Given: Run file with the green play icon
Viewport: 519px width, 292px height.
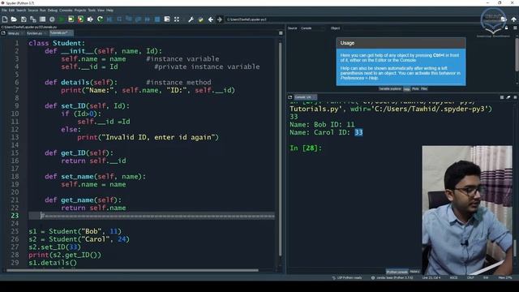Looking at the screenshot, I should click(x=62, y=19).
